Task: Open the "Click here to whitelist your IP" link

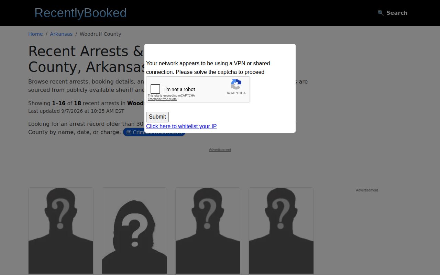Action: tap(181, 126)
